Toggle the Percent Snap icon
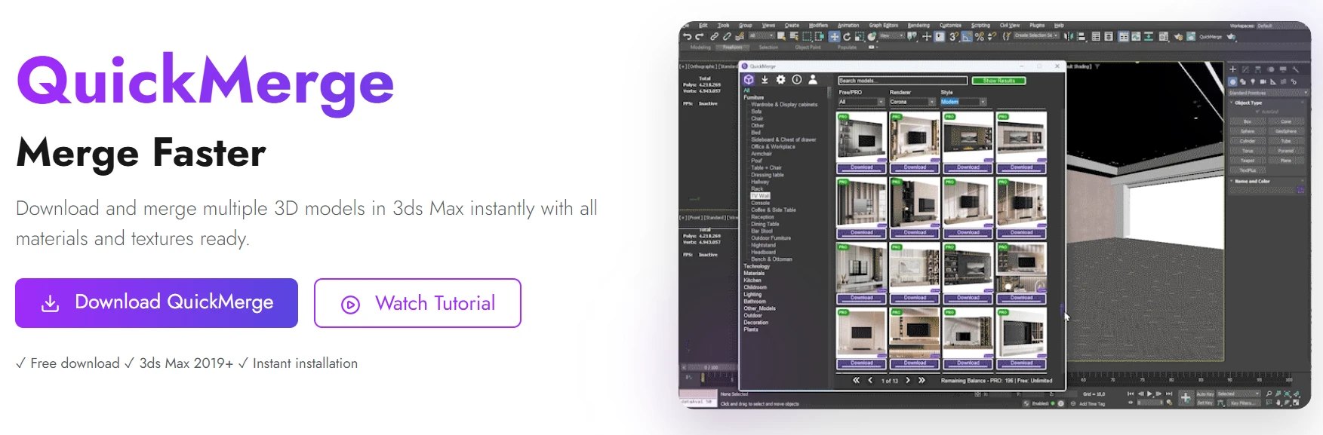 click(x=980, y=36)
